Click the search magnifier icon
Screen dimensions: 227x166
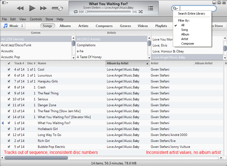(x=176, y=8)
